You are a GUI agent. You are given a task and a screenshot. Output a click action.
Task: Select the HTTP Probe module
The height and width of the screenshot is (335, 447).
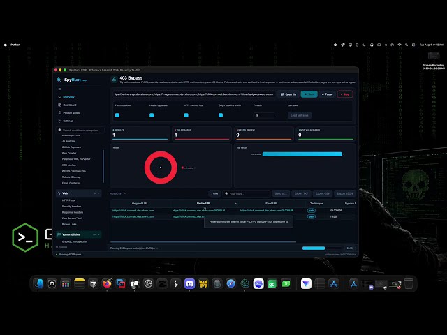[x=68, y=200]
